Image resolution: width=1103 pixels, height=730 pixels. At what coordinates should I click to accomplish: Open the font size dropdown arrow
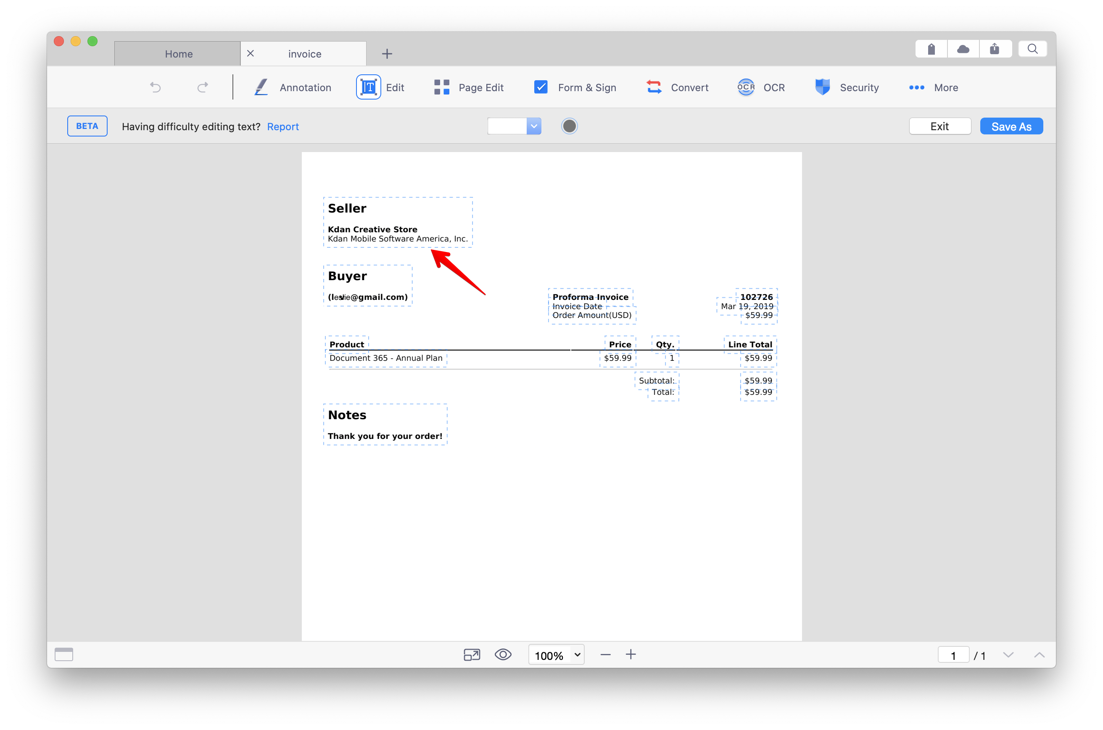534,126
